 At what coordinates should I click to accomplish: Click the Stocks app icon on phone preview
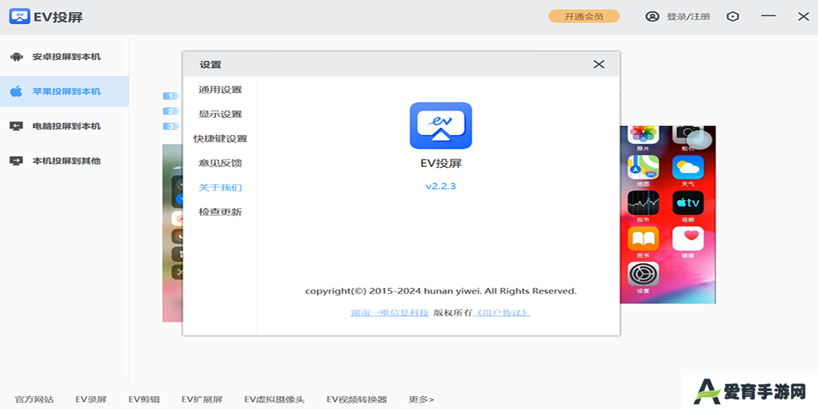pyautogui.click(x=643, y=203)
